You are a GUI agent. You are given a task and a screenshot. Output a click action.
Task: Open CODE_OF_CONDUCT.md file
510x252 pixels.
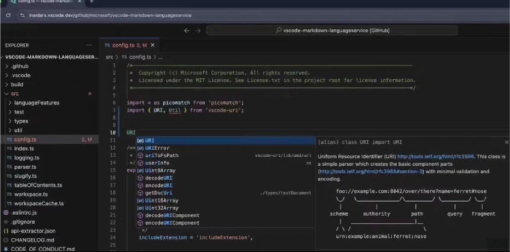[x=50, y=249]
